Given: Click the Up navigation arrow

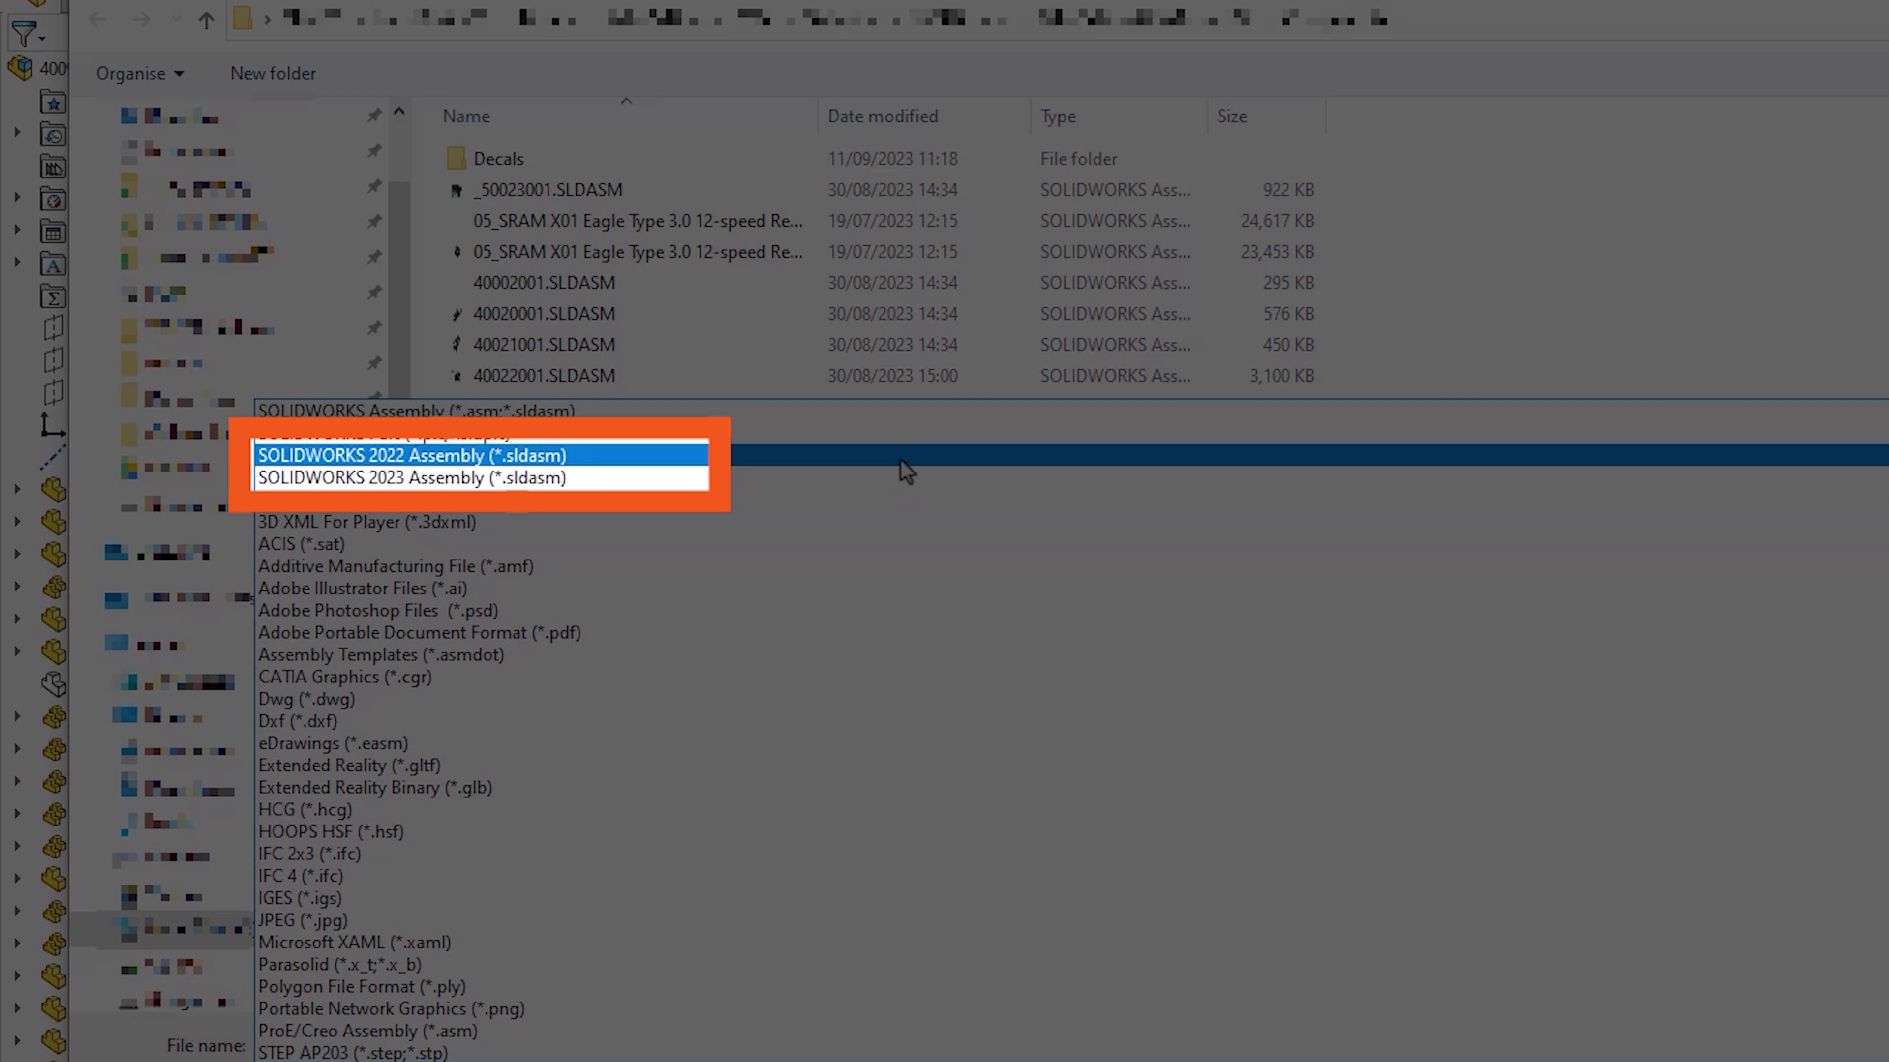Looking at the screenshot, I should pyautogui.click(x=206, y=19).
